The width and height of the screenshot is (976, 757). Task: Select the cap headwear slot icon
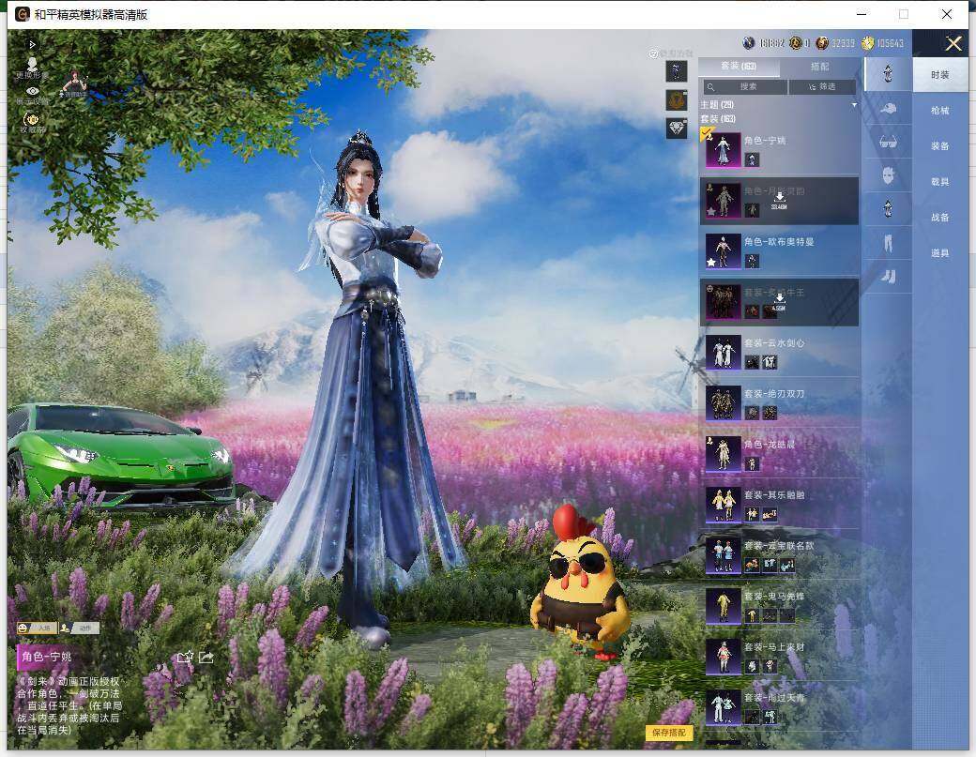[888, 108]
